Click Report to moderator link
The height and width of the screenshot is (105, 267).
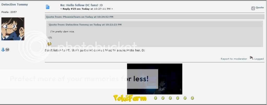pyautogui.click(x=234, y=59)
